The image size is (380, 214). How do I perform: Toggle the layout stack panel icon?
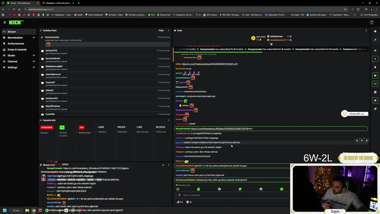[x=375, y=92]
